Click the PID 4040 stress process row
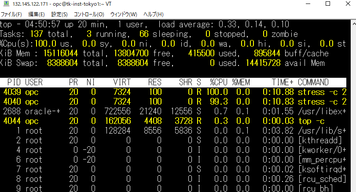This screenshot has width=356, height=192. coord(176,101)
